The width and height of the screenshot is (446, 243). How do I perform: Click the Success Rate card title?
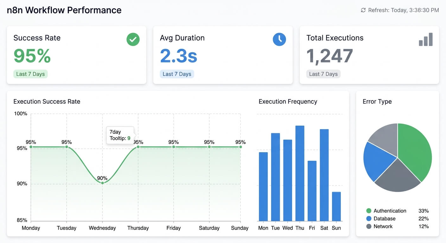coord(37,38)
